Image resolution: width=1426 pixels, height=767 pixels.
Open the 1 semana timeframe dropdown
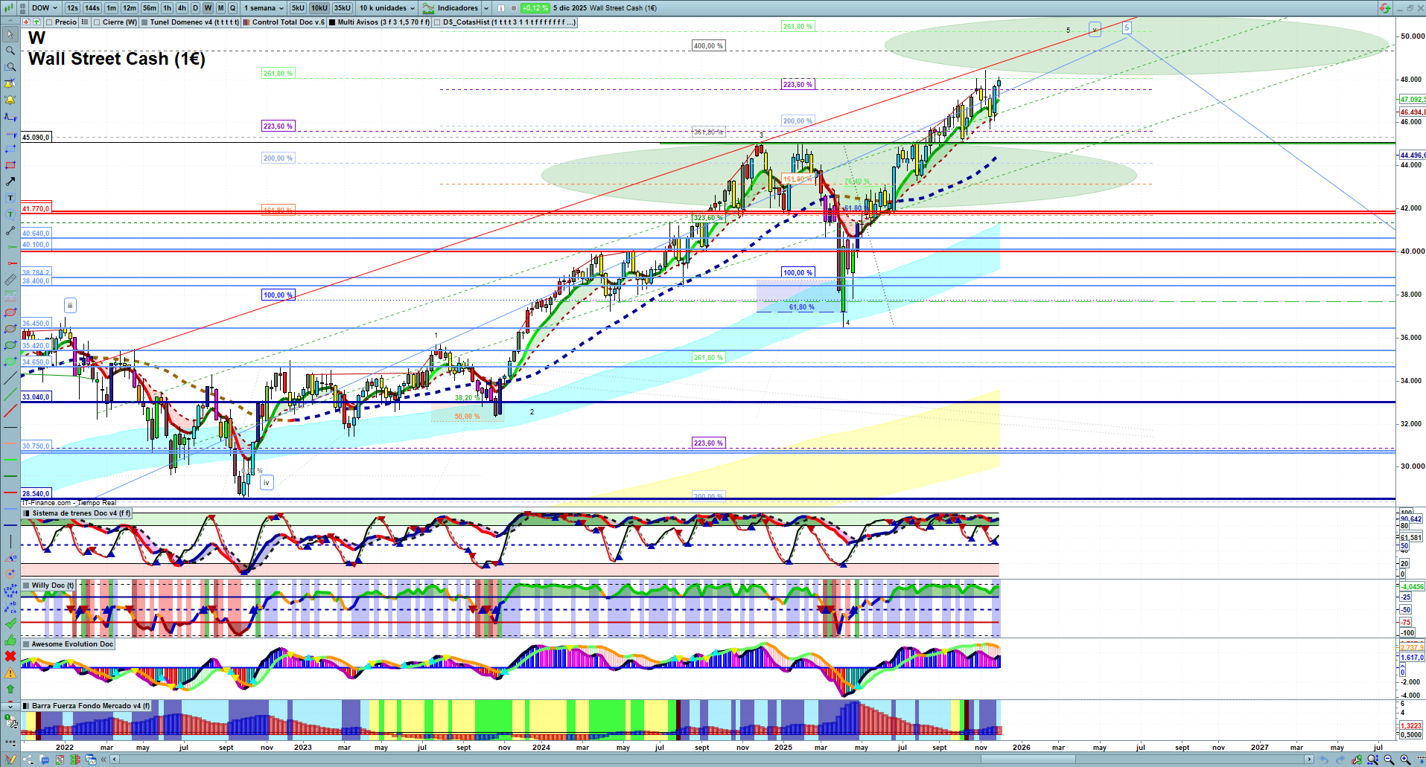tap(264, 8)
